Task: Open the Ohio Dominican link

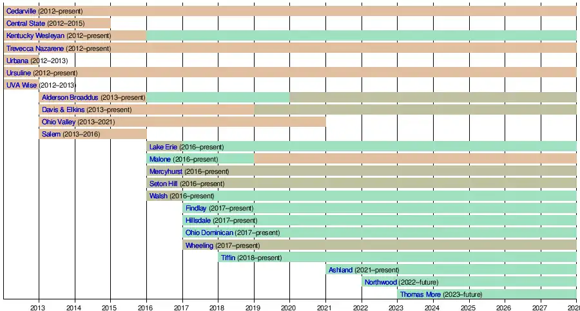Action: (209, 232)
